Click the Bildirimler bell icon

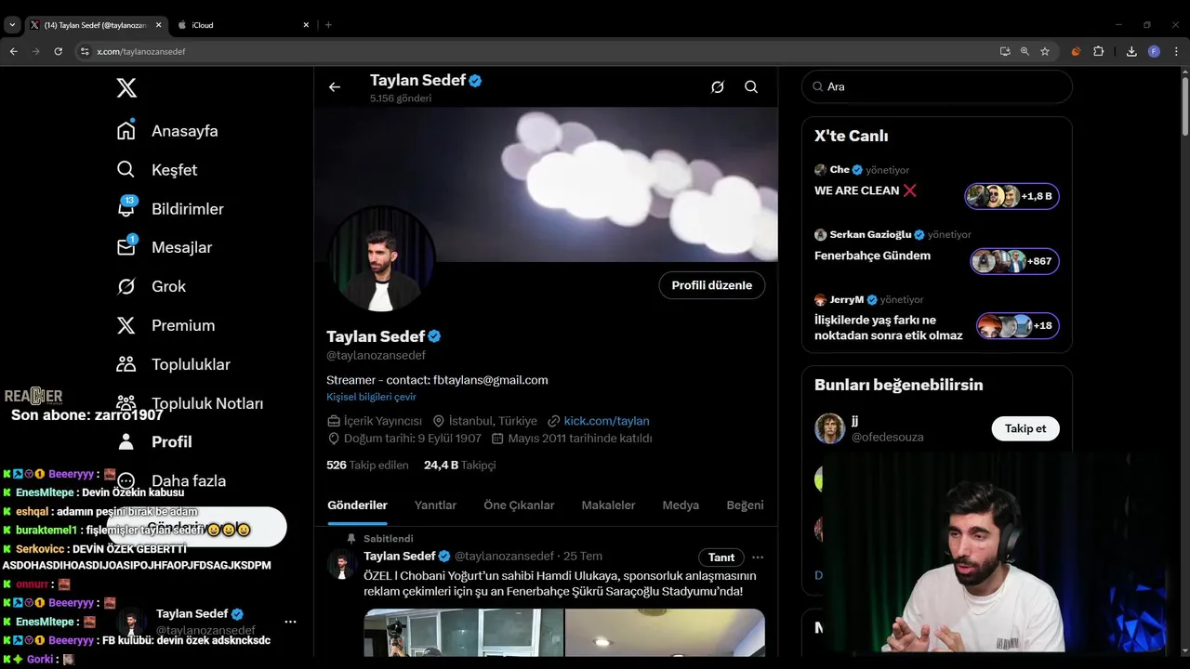tap(126, 209)
